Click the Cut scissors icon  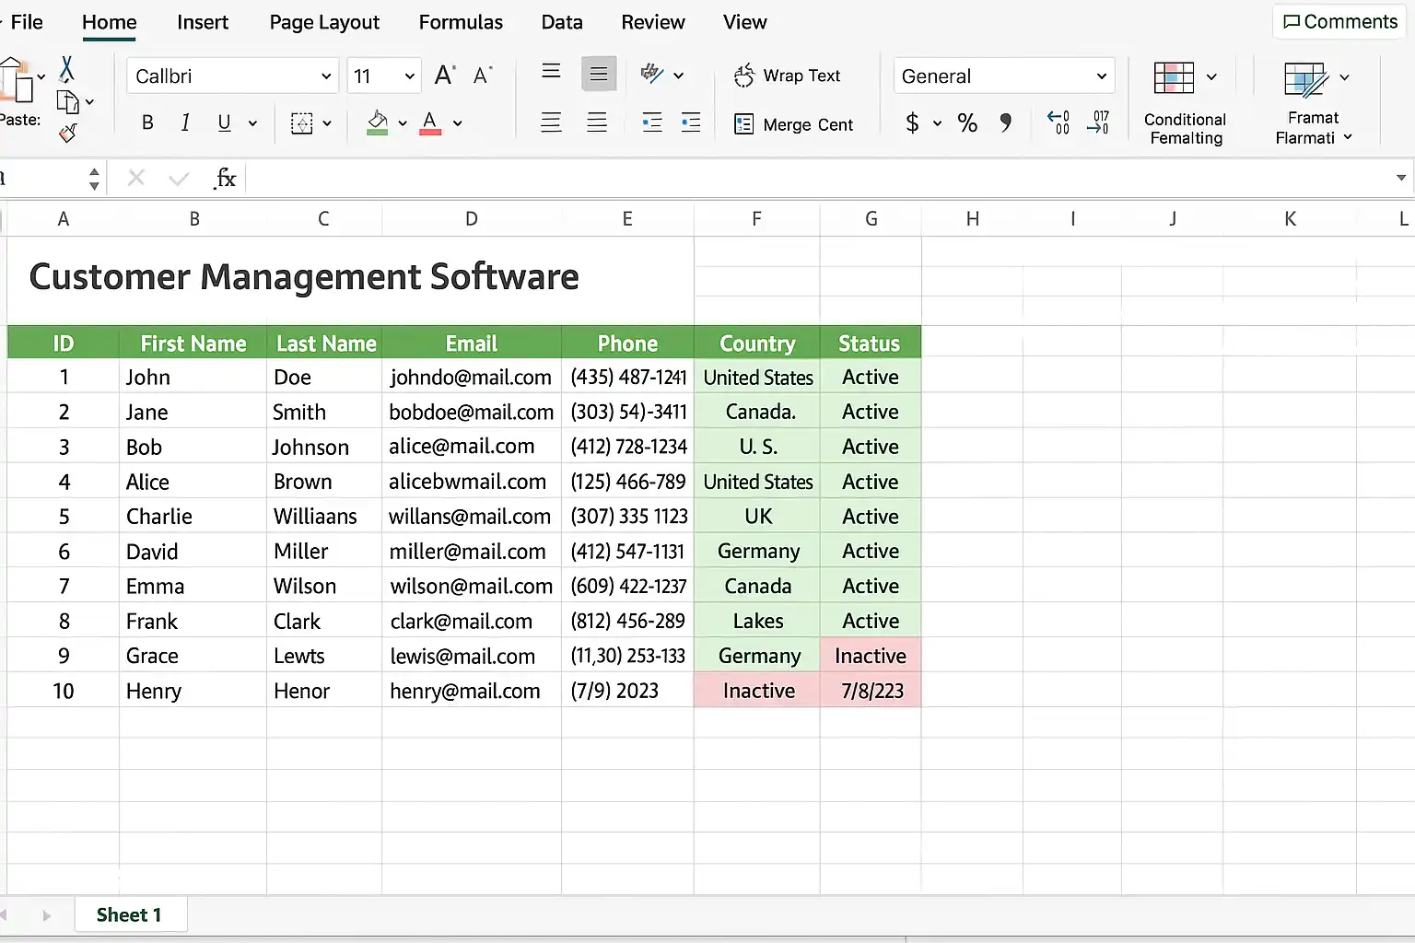point(66,70)
